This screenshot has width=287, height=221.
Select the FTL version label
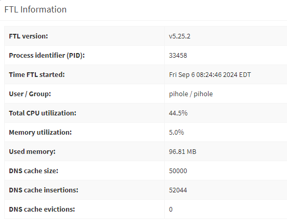(29, 36)
